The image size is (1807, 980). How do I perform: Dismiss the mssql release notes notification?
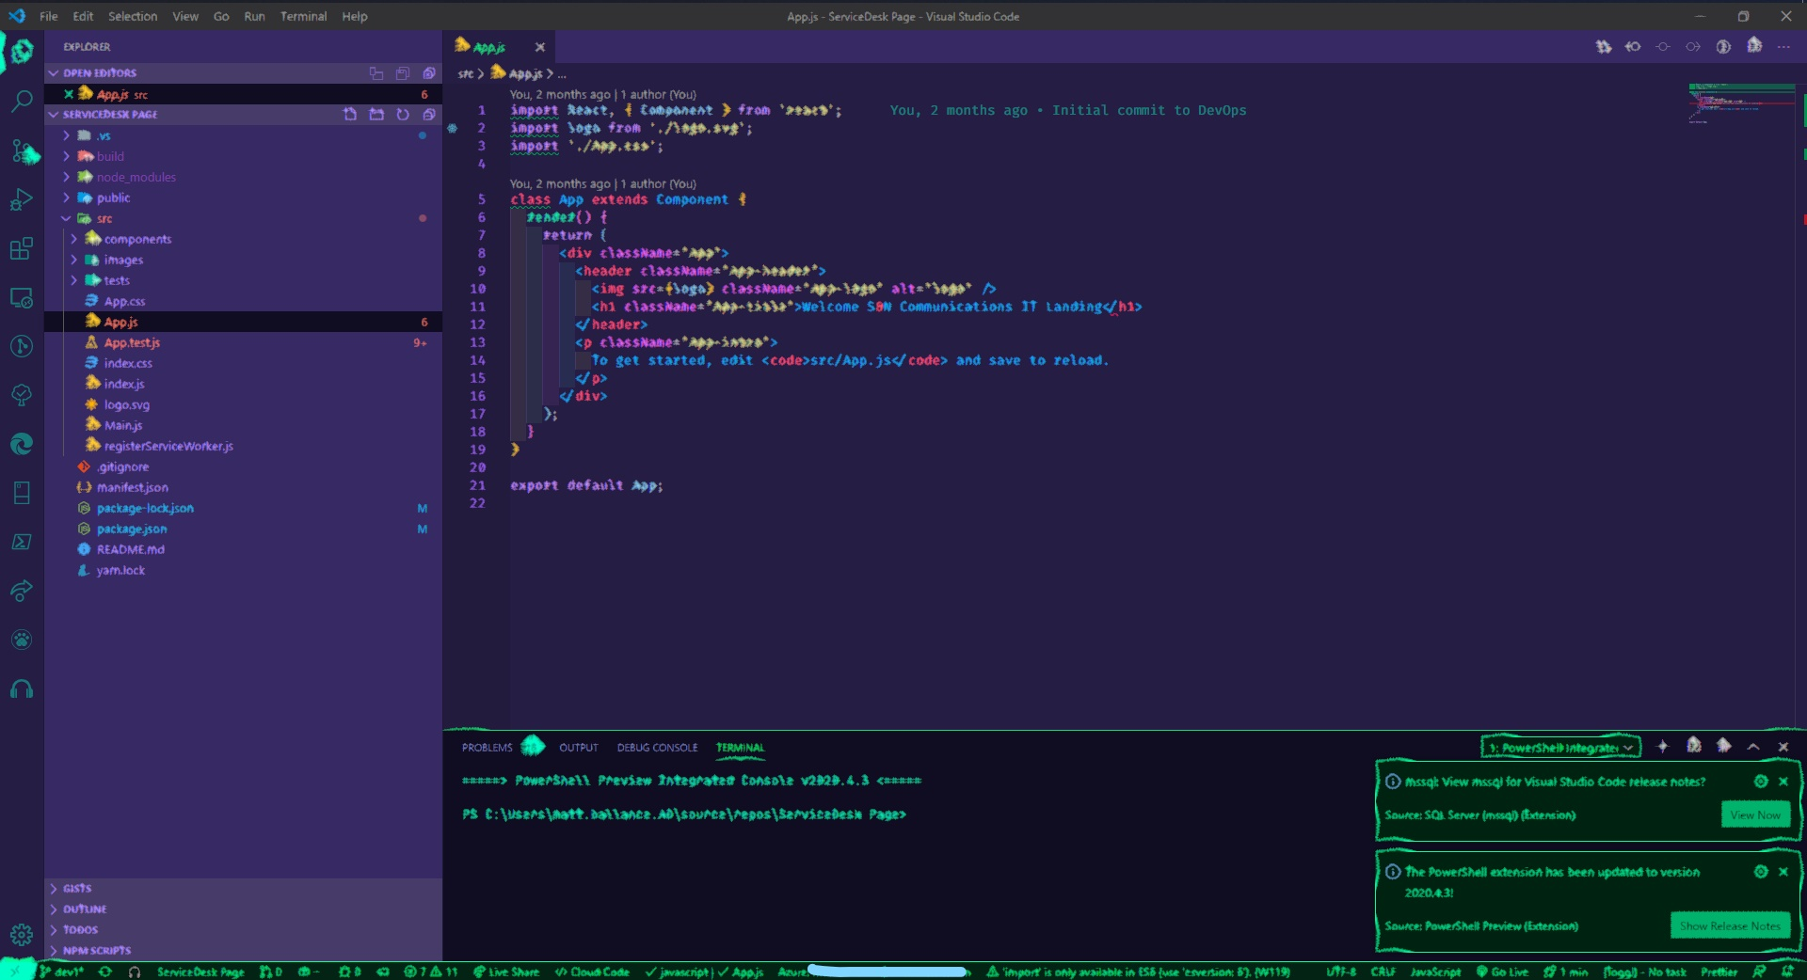pyautogui.click(x=1783, y=782)
